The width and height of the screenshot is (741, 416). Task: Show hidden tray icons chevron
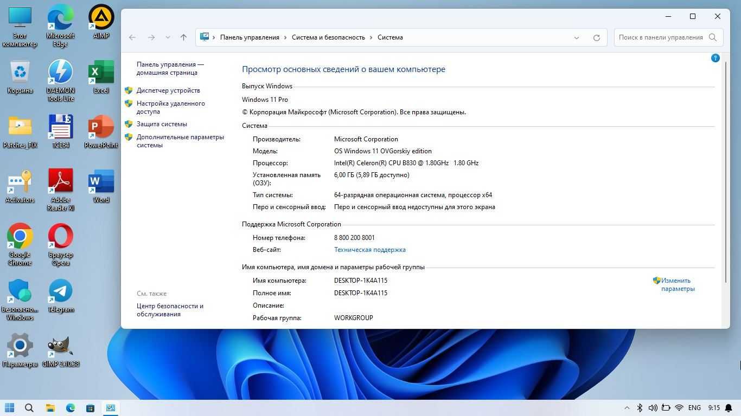(627, 408)
